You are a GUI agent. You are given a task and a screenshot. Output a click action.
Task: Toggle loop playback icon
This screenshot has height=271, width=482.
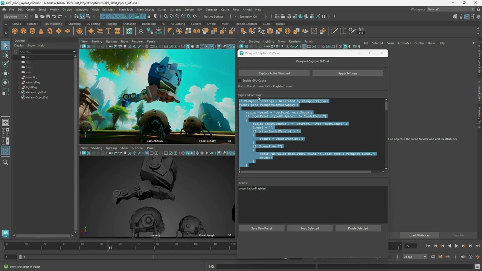(x=433, y=257)
